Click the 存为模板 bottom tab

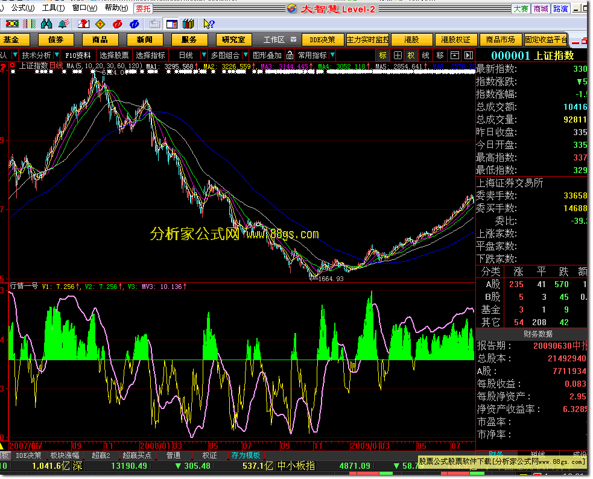[246, 455]
